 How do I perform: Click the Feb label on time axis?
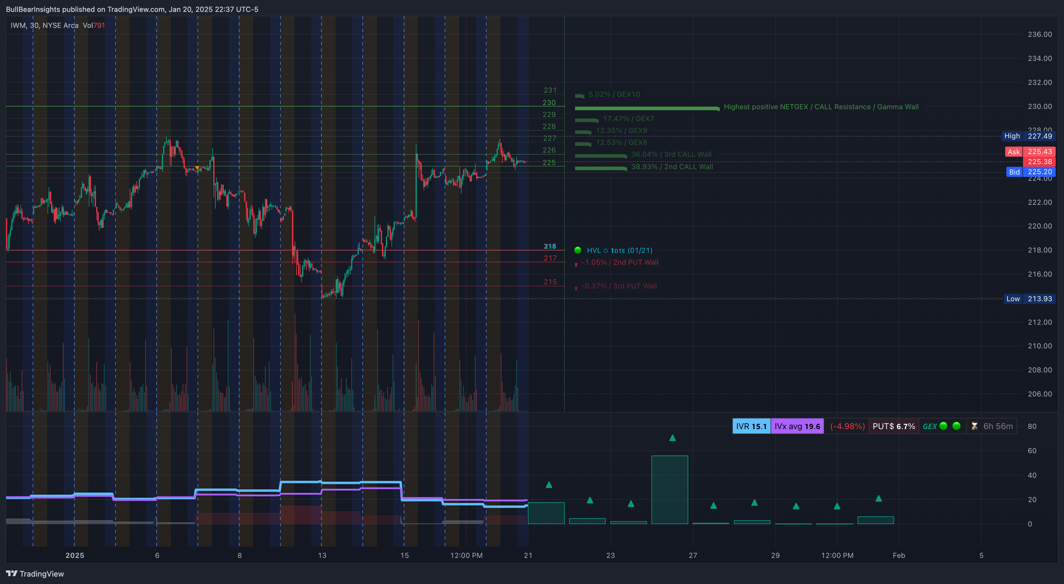[x=899, y=555]
